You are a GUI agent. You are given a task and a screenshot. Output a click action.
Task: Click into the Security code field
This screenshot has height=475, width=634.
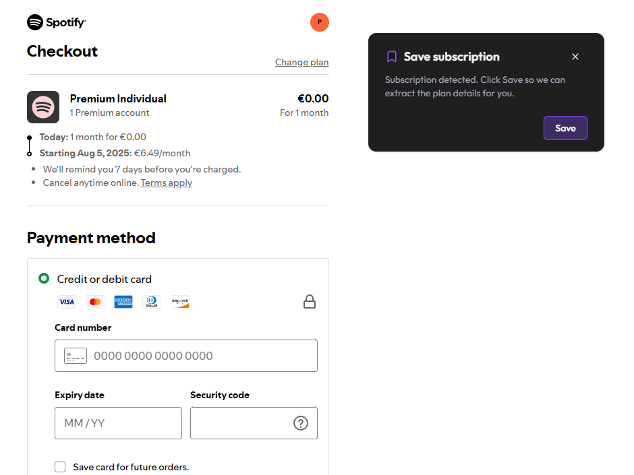click(x=239, y=423)
